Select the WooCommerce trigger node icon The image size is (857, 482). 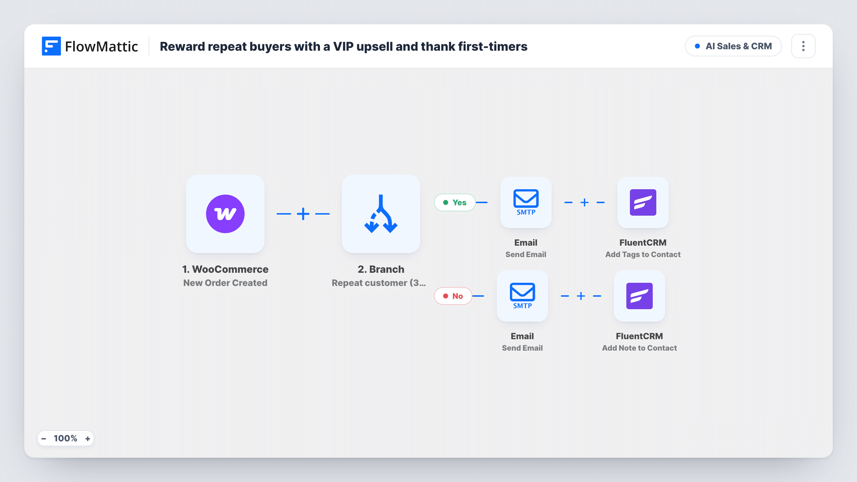click(225, 214)
